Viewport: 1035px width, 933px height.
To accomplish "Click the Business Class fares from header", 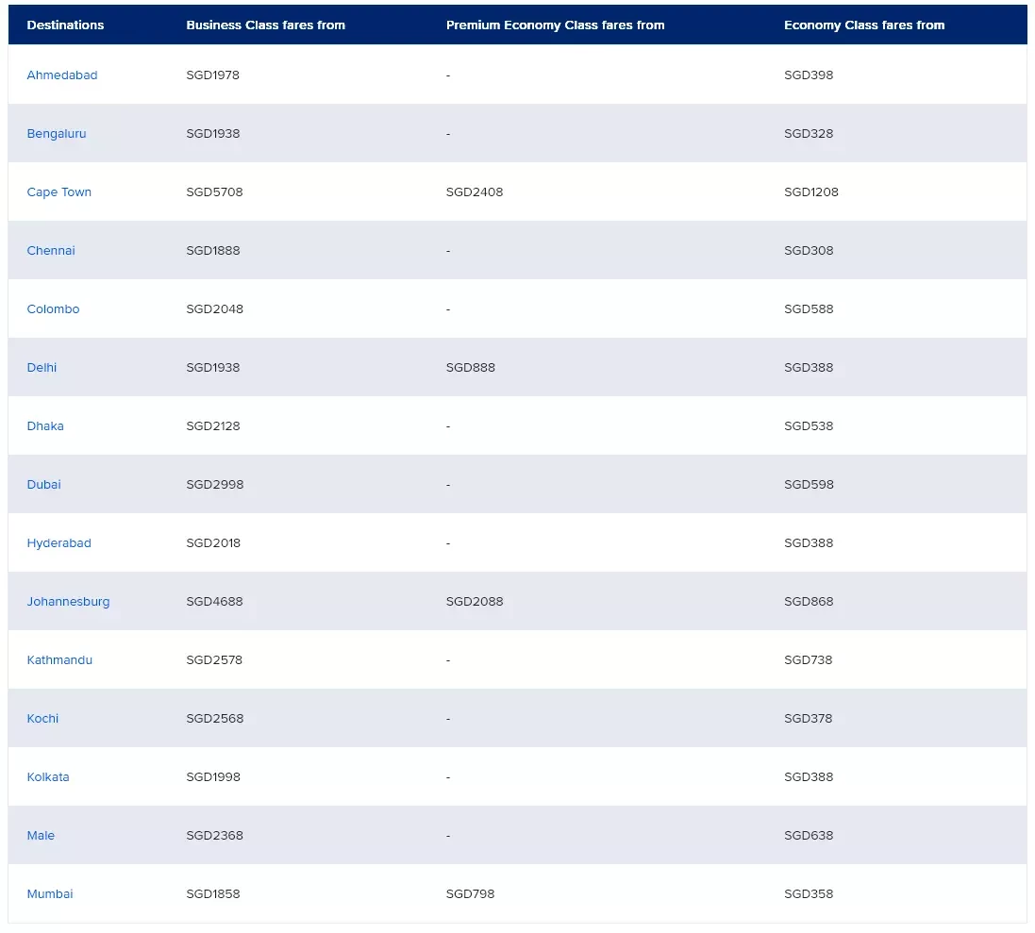I will (265, 25).
